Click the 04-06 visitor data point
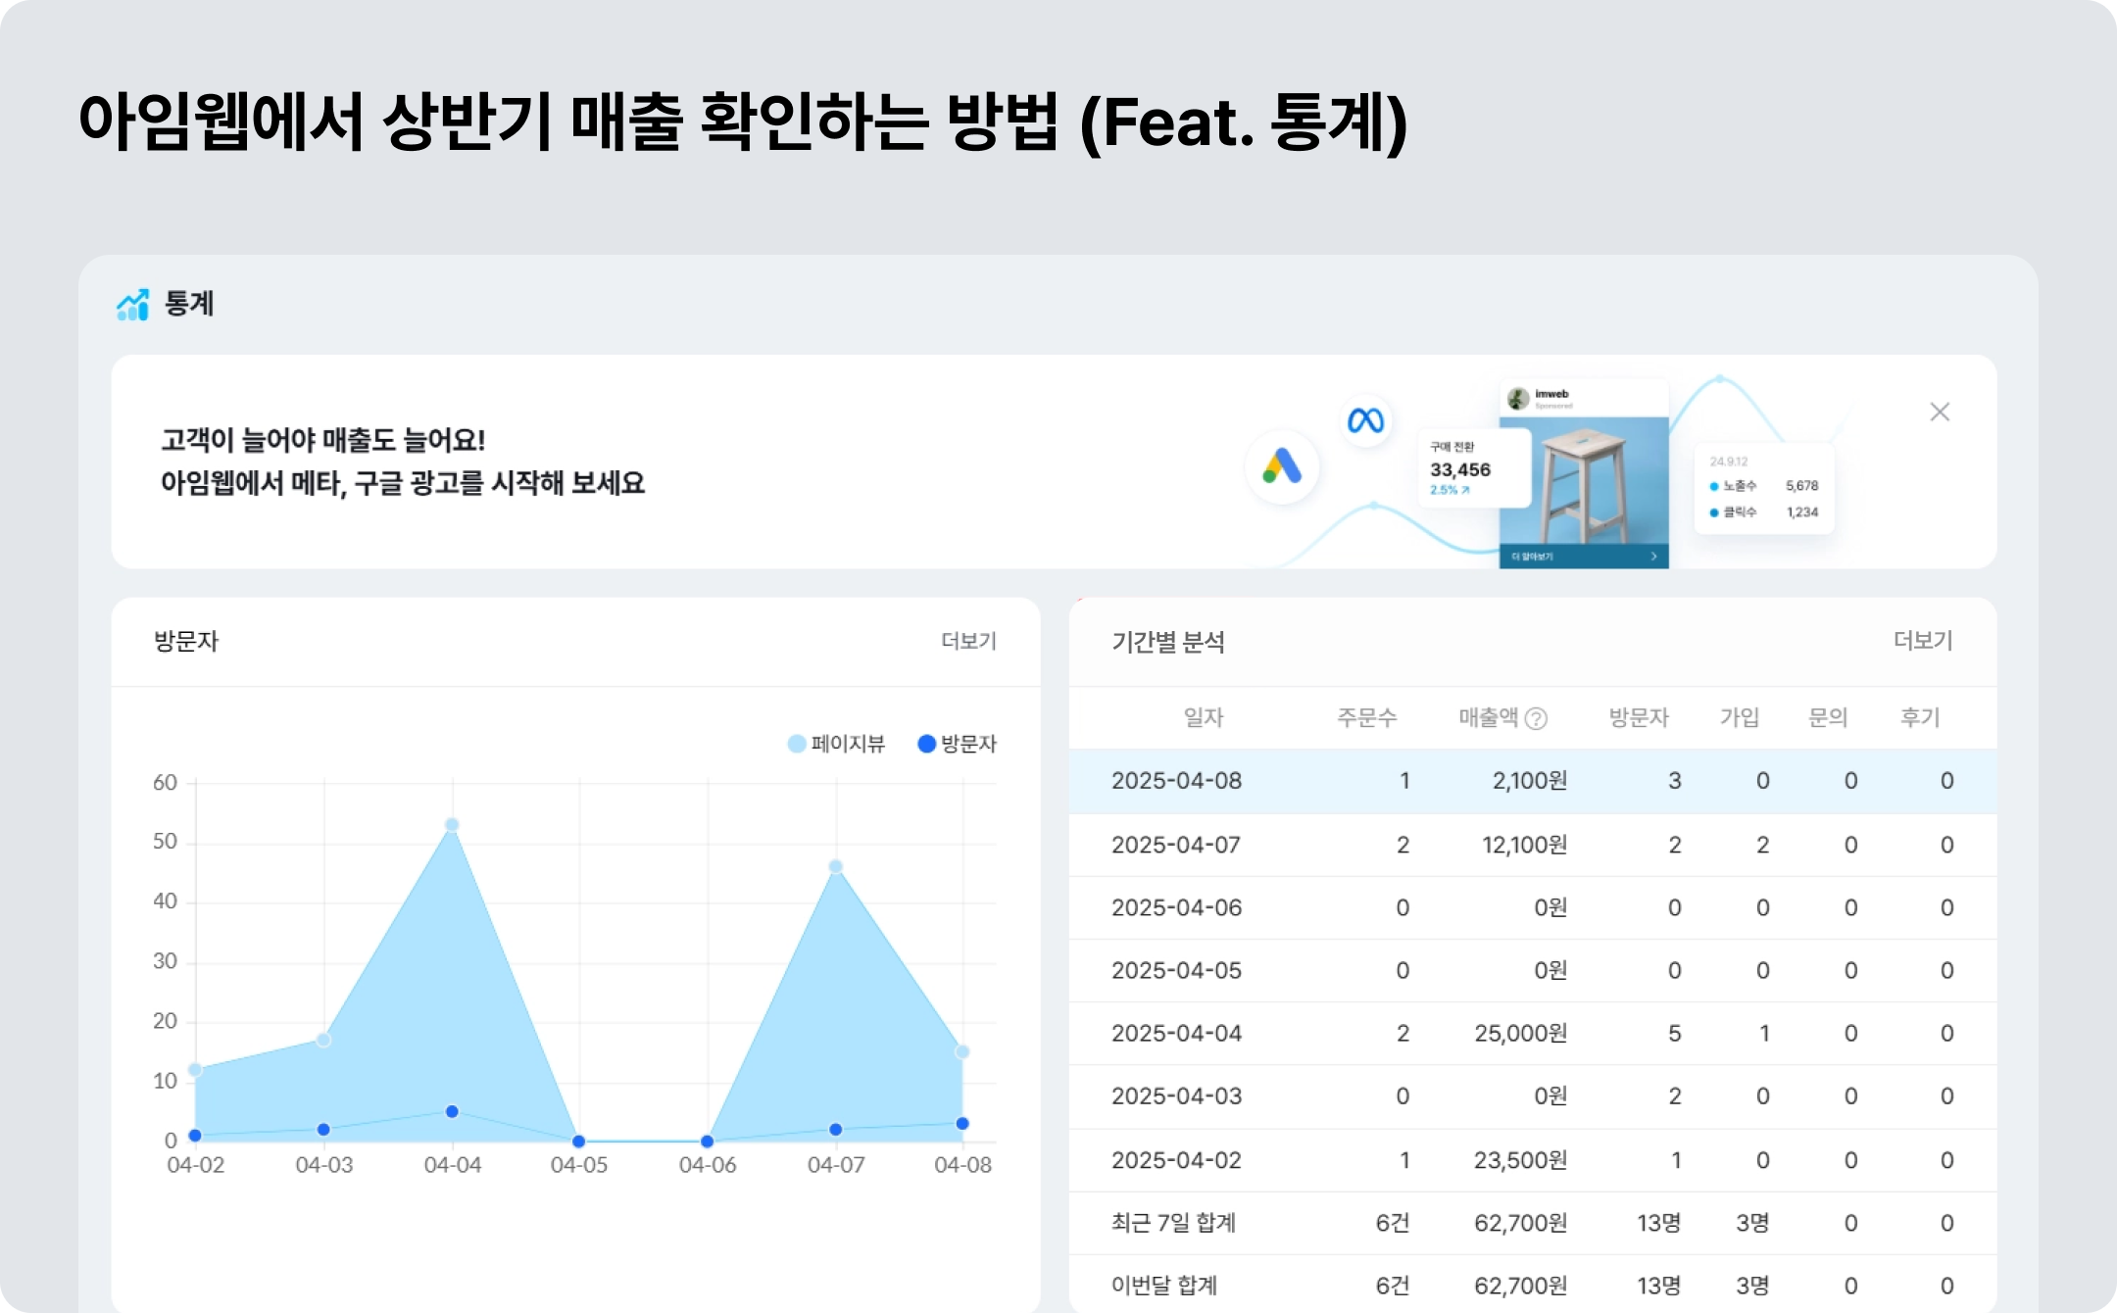This screenshot has width=2117, height=1313. click(707, 1142)
